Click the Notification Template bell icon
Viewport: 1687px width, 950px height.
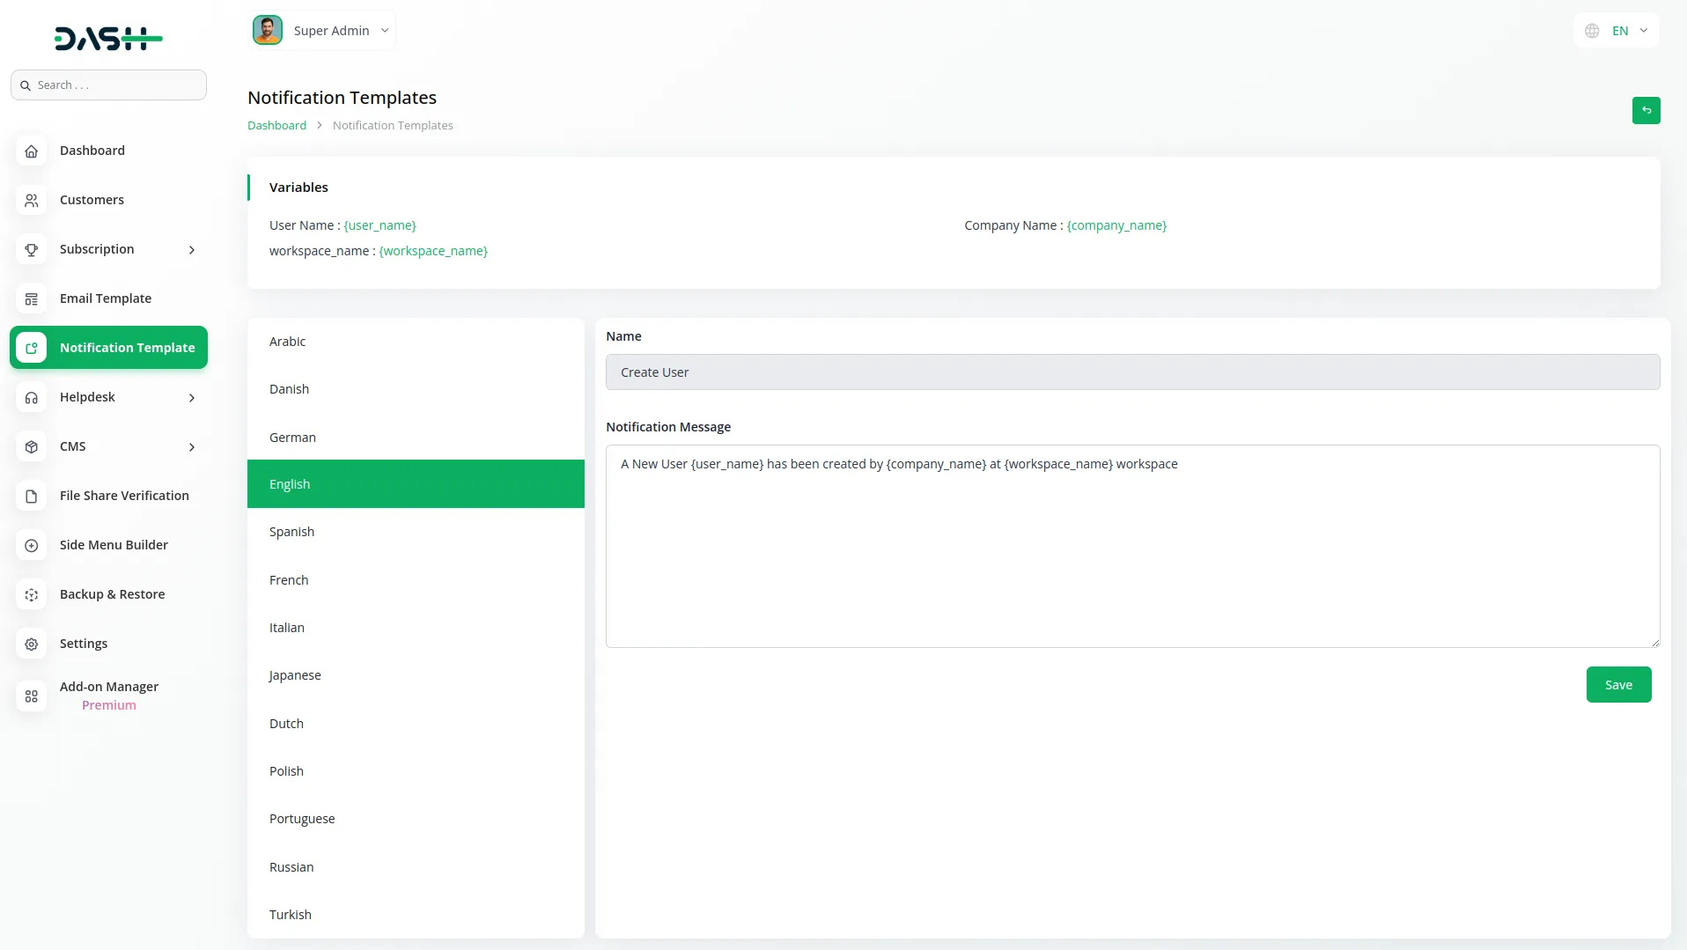pyautogui.click(x=32, y=348)
